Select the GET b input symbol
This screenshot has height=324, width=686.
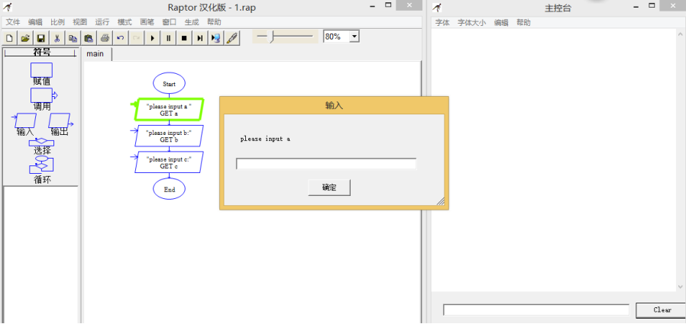pyautogui.click(x=169, y=136)
